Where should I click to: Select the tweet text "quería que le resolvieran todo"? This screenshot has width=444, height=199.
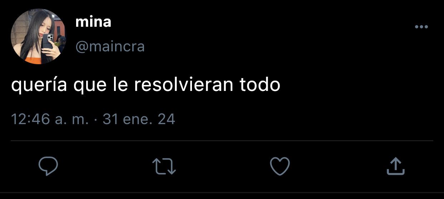[x=145, y=86]
